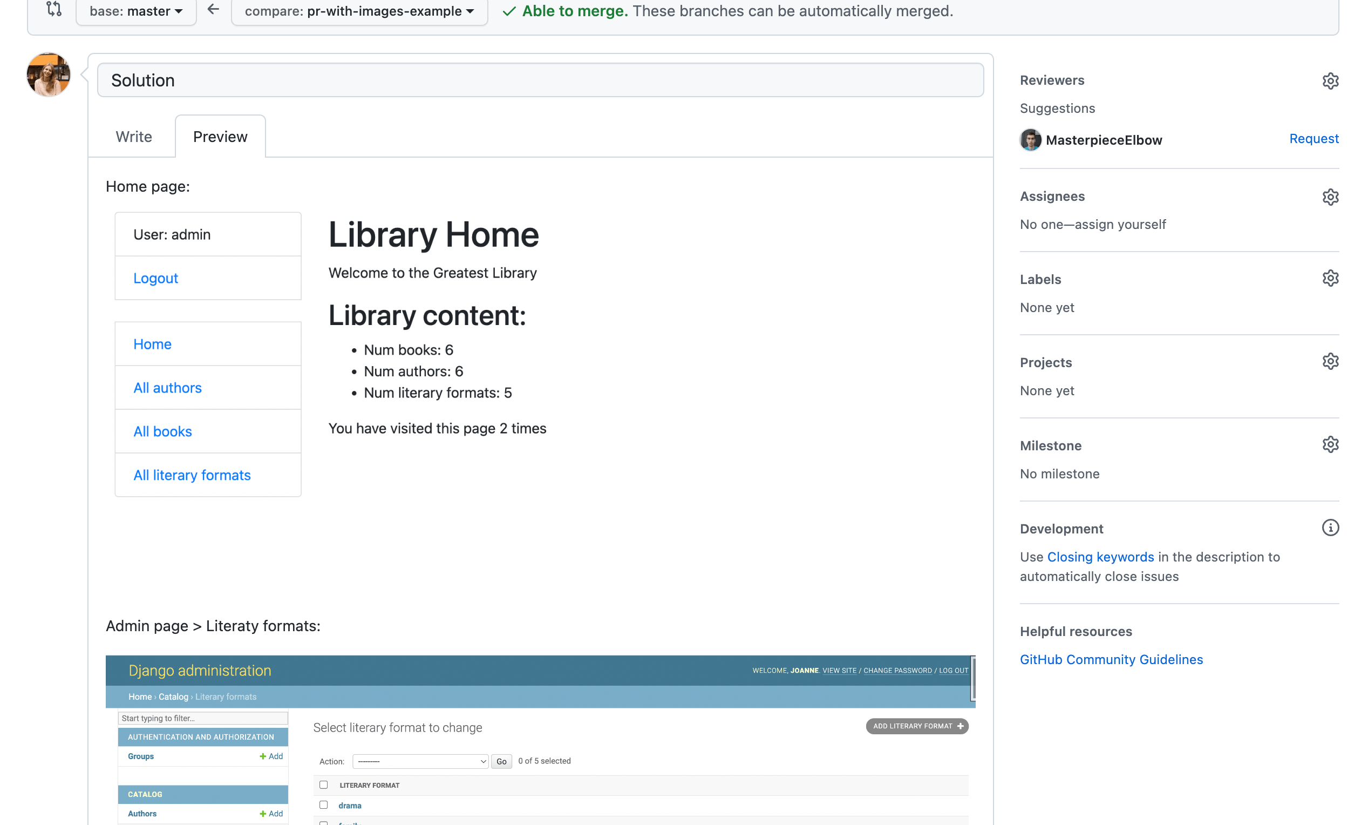
Task: Select the Preview tab
Action: [x=220, y=137]
